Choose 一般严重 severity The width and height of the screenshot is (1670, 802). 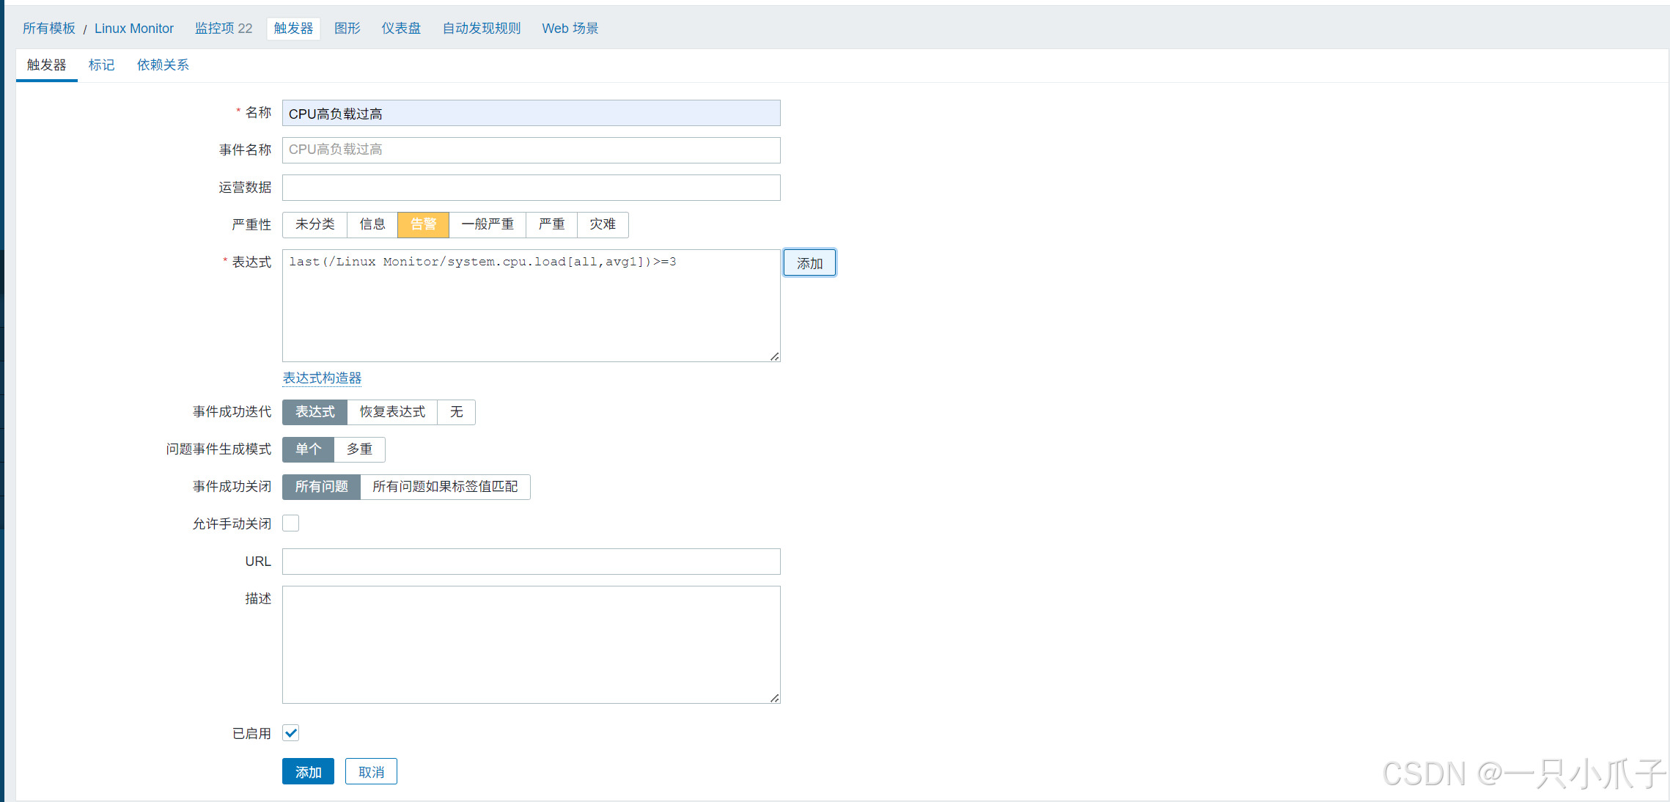(x=488, y=224)
